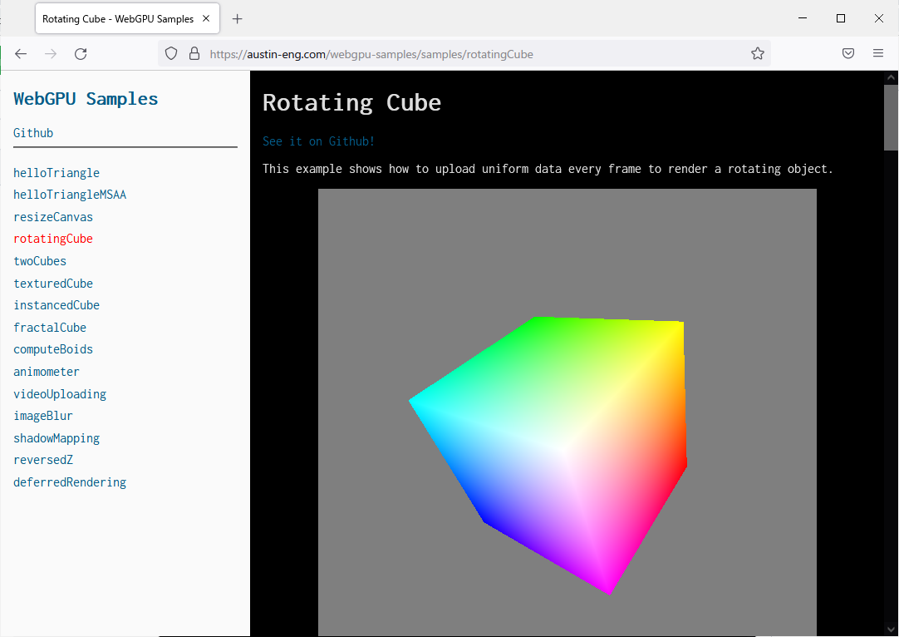View the shadowMapping example
The width and height of the screenshot is (899, 637).
[56, 437]
